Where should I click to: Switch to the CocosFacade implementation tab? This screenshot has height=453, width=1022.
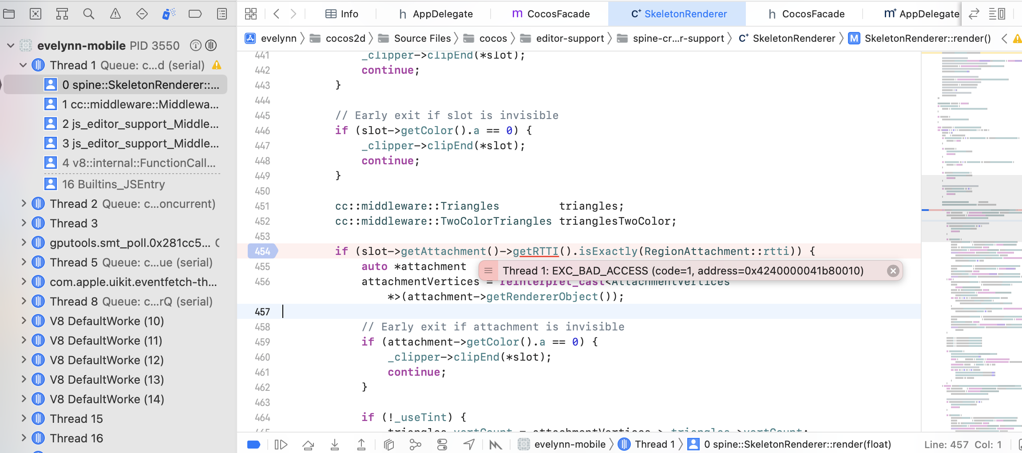coord(551,14)
